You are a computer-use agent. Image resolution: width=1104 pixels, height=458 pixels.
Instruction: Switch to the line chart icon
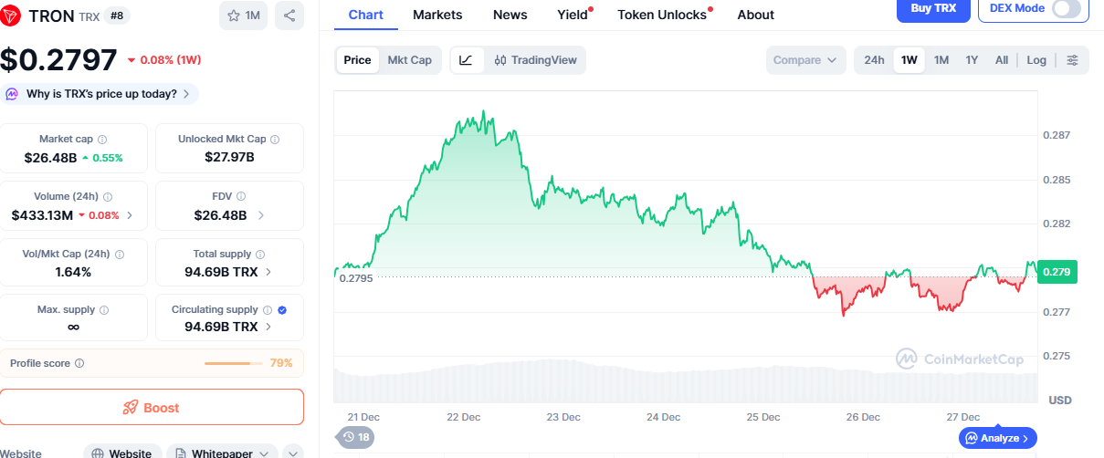pos(466,60)
